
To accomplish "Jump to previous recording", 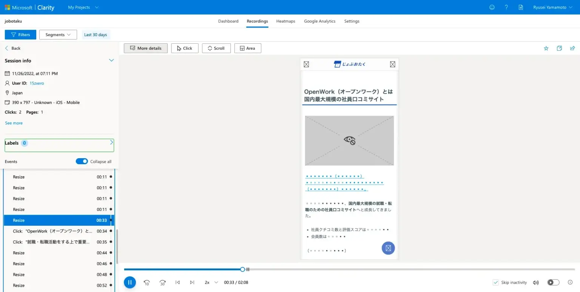I will point(177,282).
